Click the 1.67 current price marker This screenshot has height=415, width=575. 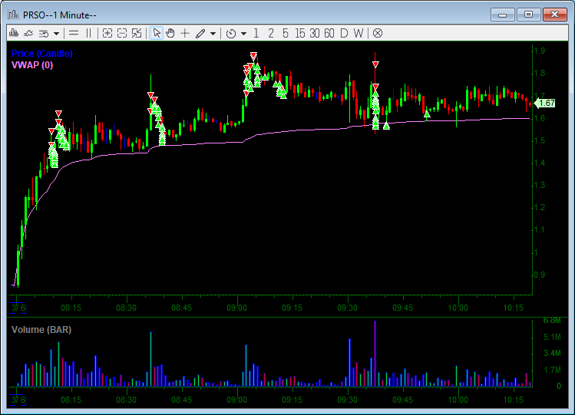coord(545,104)
